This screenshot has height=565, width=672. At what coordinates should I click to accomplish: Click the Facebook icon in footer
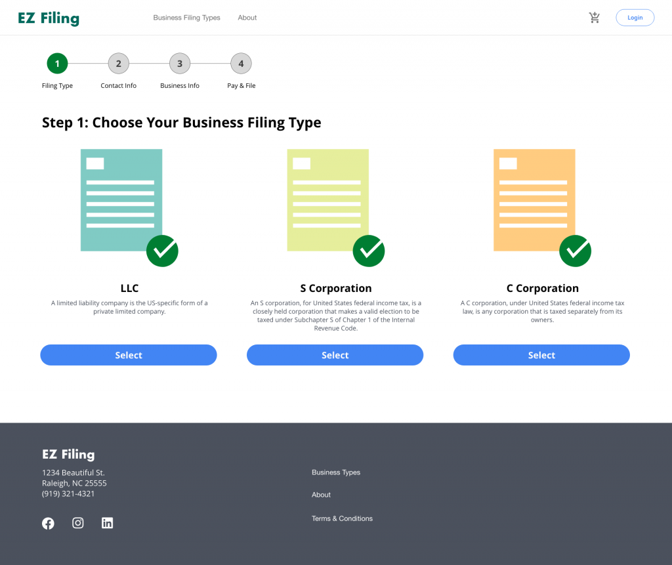point(48,523)
